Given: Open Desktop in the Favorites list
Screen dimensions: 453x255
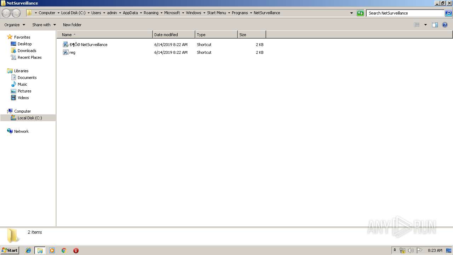Looking at the screenshot, I should pos(24,44).
